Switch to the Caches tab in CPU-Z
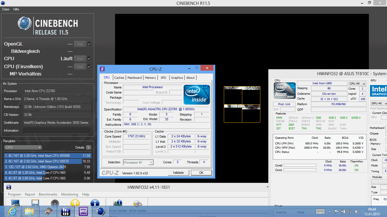Image resolution: width=387 pixels, height=217 pixels. tap(119, 78)
